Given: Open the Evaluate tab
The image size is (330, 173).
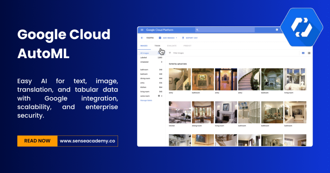Looking at the screenshot, I should pos(171,46).
